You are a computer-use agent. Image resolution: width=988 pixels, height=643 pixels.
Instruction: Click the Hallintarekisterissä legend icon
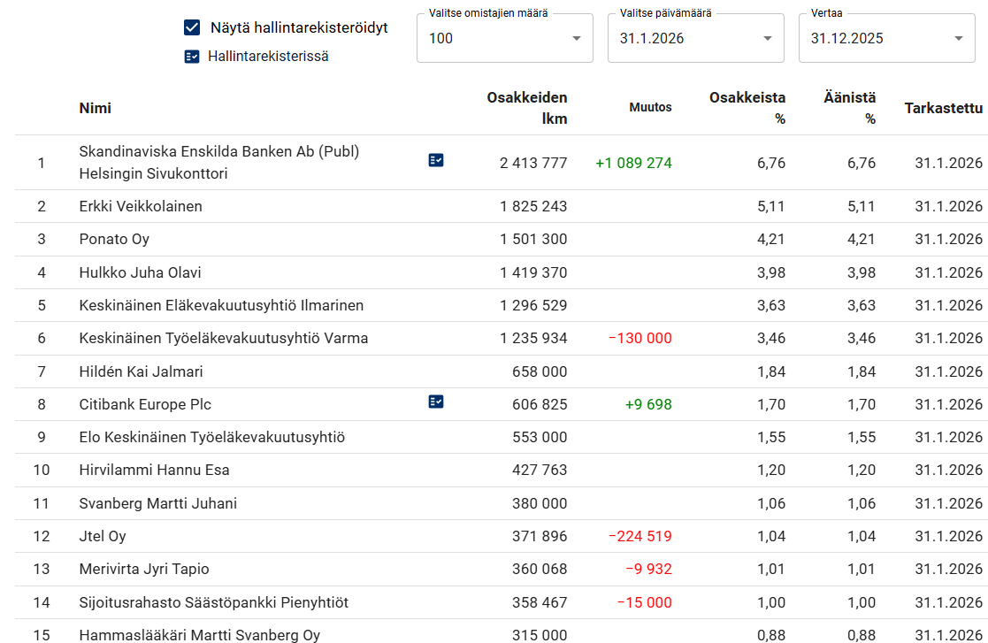click(x=191, y=57)
